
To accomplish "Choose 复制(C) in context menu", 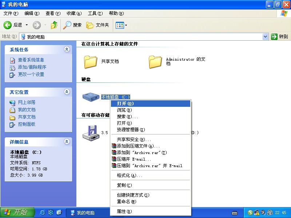I will (x=151, y=185).
